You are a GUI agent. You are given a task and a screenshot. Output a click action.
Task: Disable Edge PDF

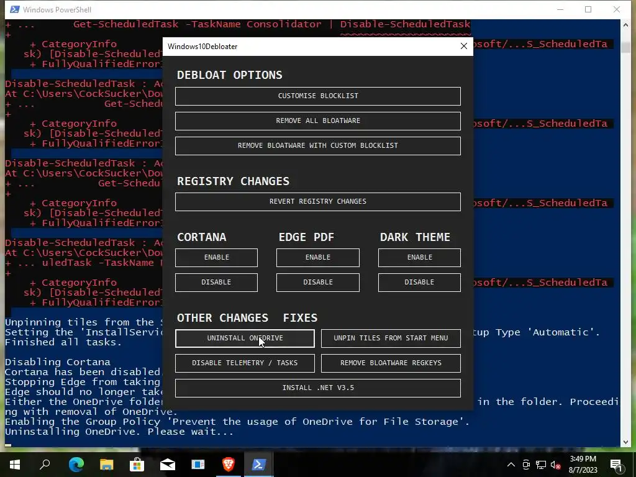click(317, 283)
